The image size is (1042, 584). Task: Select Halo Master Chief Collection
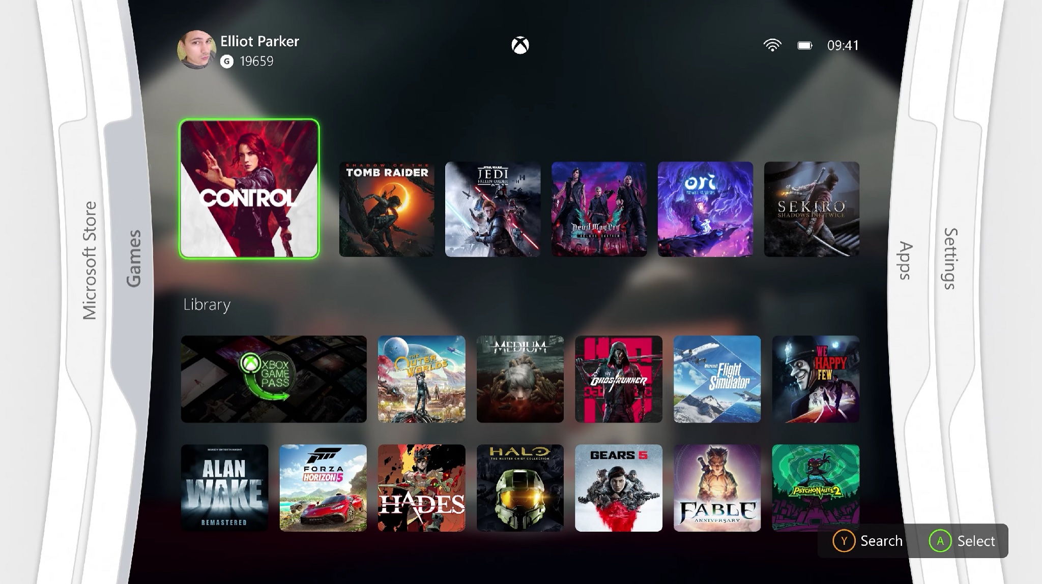coord(520,488)
